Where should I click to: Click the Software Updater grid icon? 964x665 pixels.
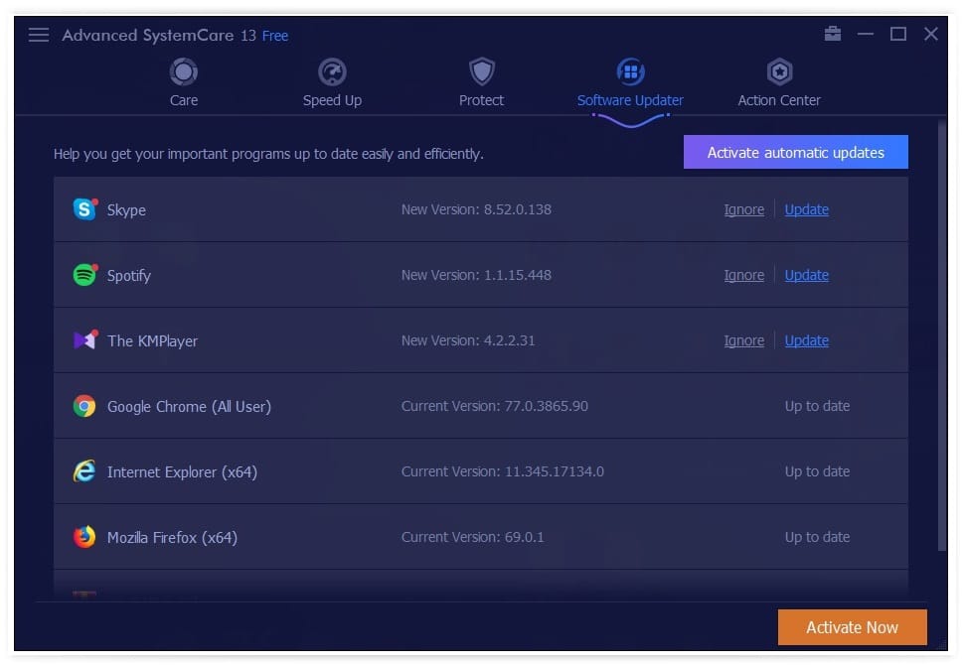tap(630, 71)
